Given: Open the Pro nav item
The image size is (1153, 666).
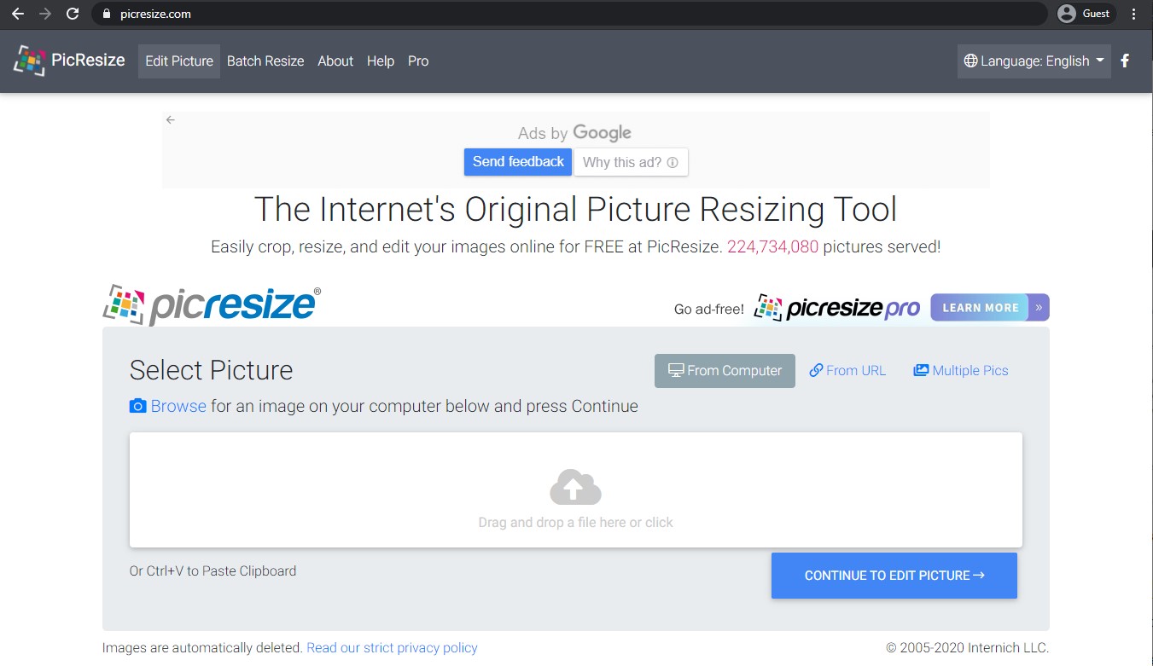Looking at the screenshot, I should tap(418, 61).
